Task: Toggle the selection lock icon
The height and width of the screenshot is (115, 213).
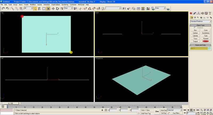Action: point(102,110)
